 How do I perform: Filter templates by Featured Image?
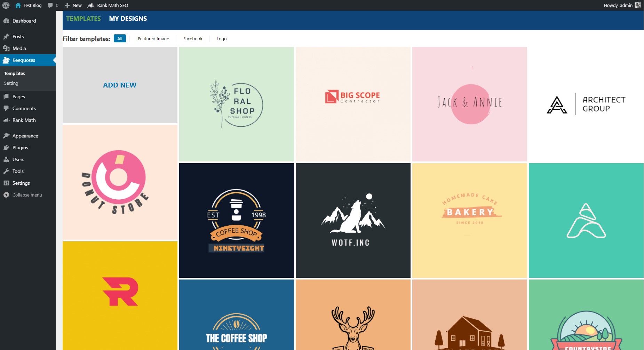(153, 39)
